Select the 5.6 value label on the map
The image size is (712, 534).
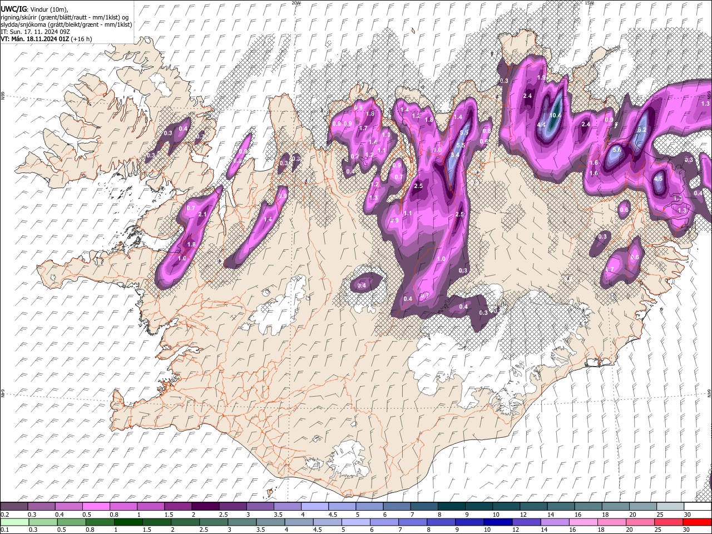click(617, 150)
